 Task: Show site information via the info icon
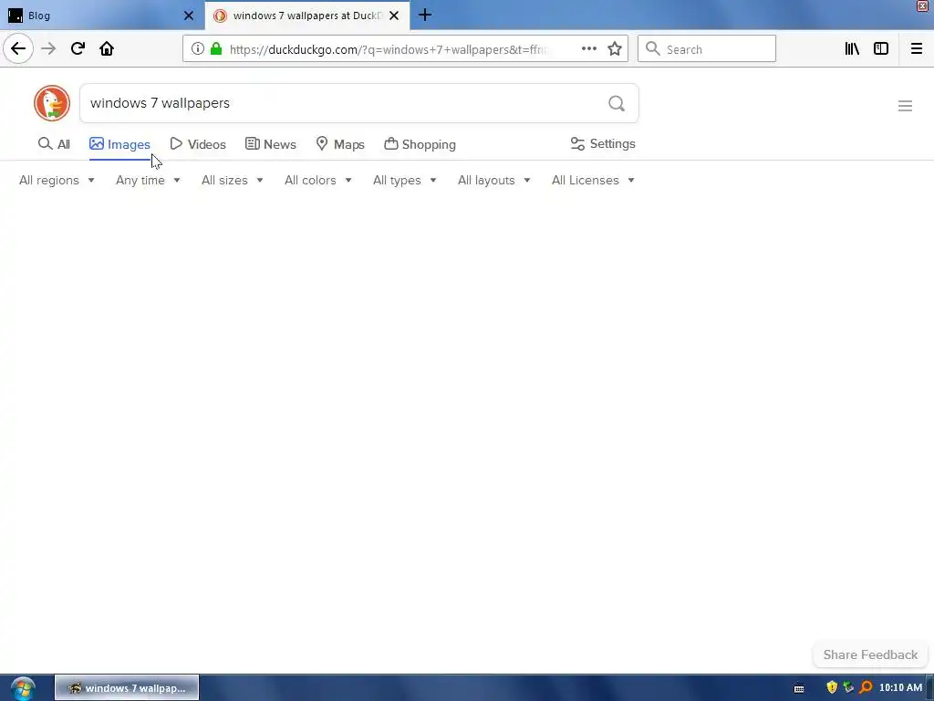pyautogui.click(x=198, y=49)
